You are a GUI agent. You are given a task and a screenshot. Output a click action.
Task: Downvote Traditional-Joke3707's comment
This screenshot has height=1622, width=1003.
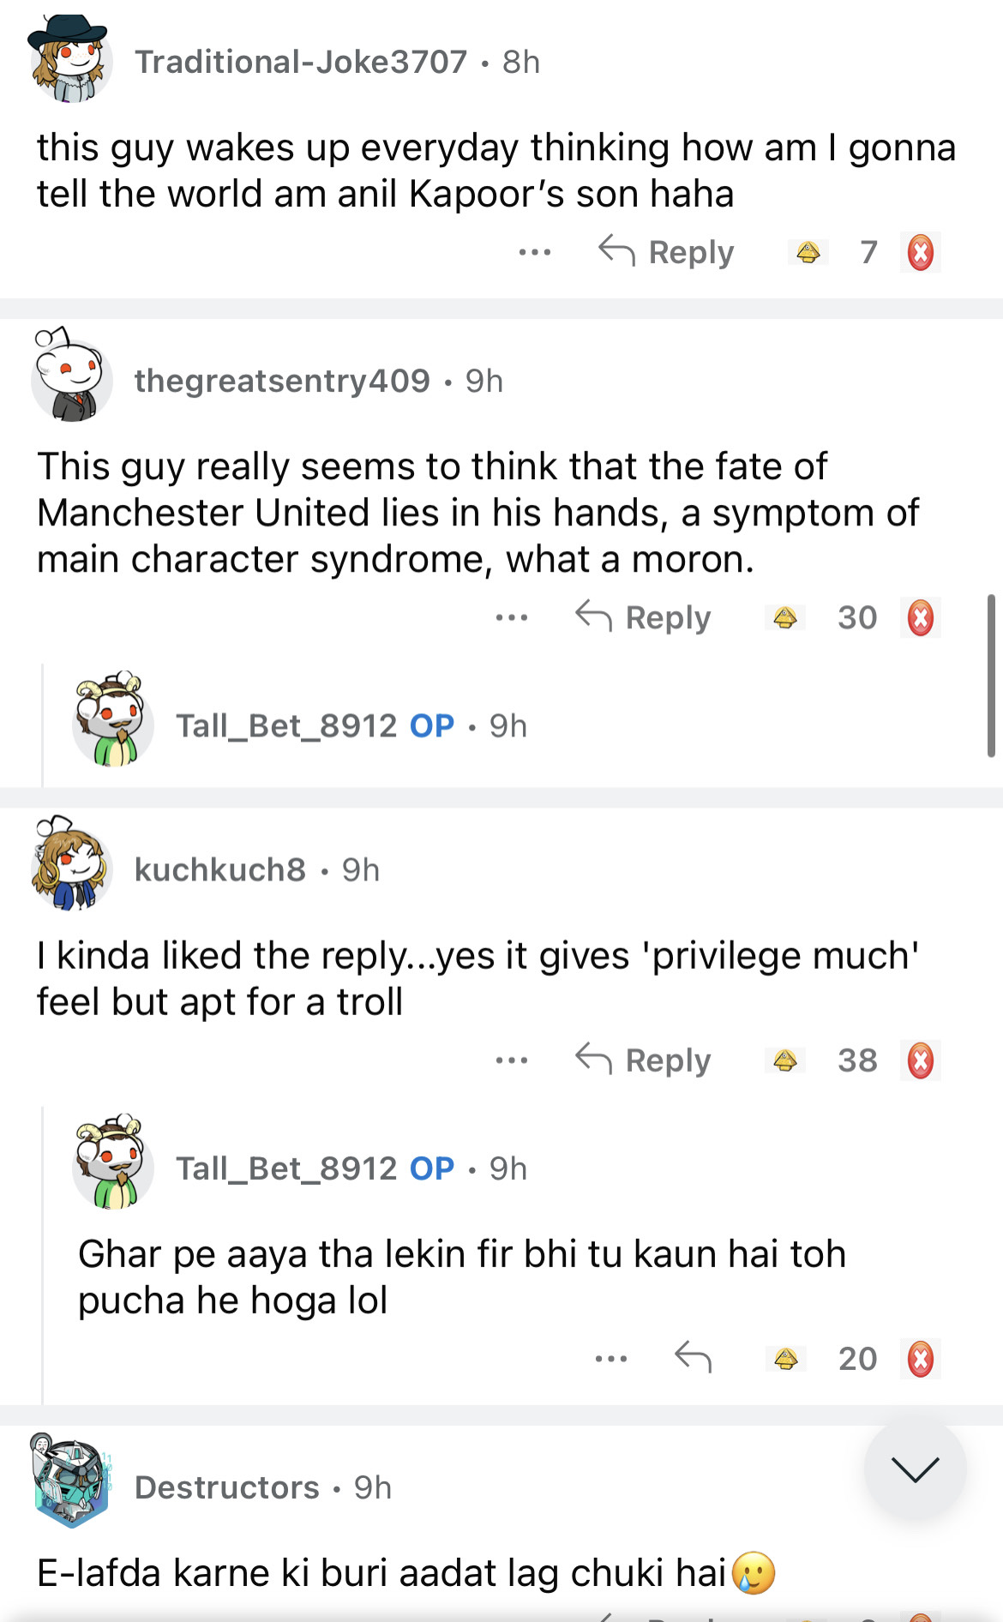921,253
